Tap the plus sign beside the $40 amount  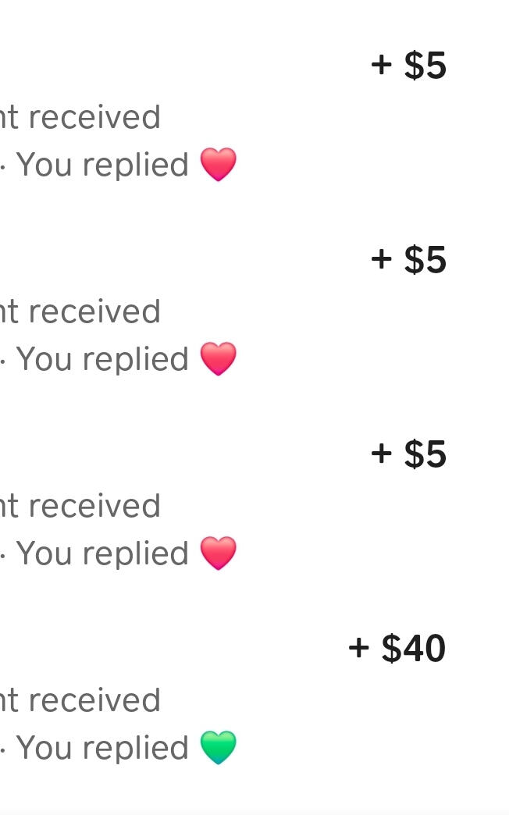358,648
